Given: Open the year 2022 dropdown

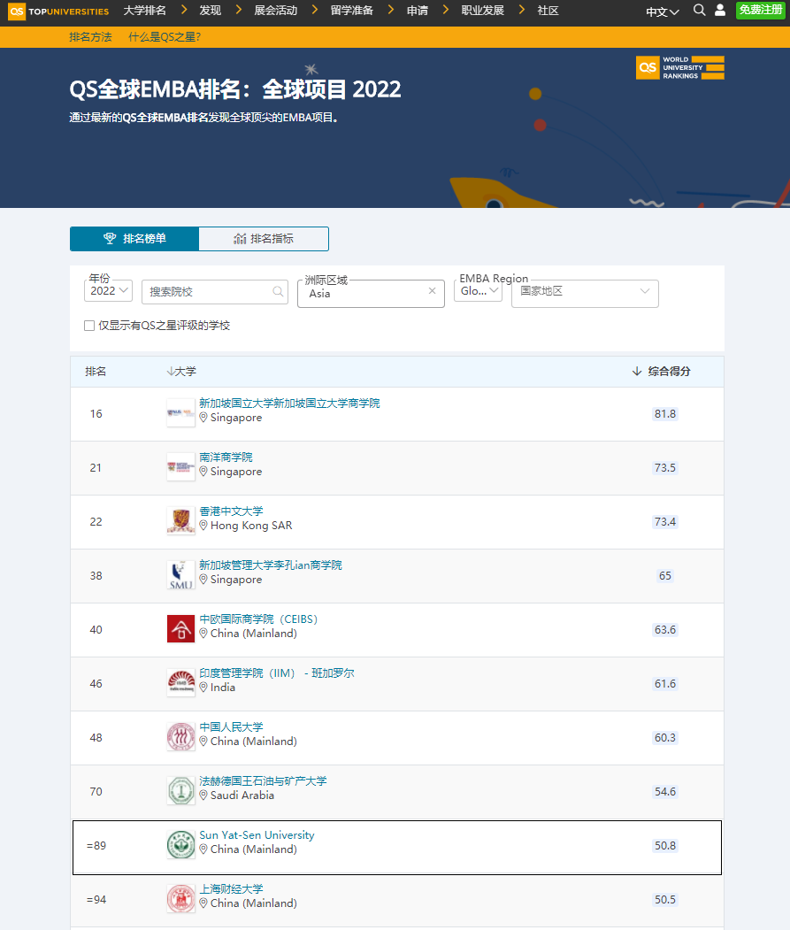Looking at the screenshot, I should [x=109, y=290].
